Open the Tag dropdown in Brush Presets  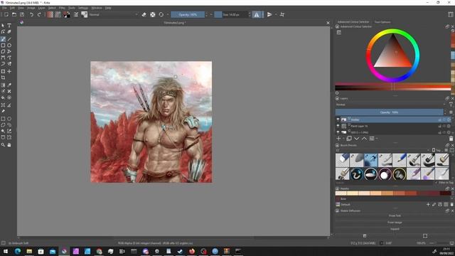(438, 150)
